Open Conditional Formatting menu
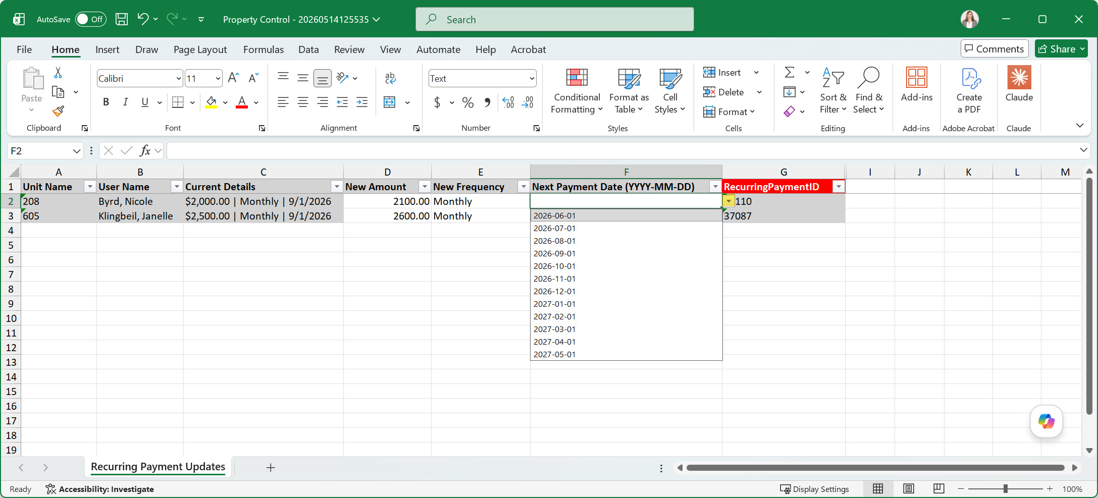The height and width of the screenshot is (498, 1098). pyautogui.click(x=577, y=91)
